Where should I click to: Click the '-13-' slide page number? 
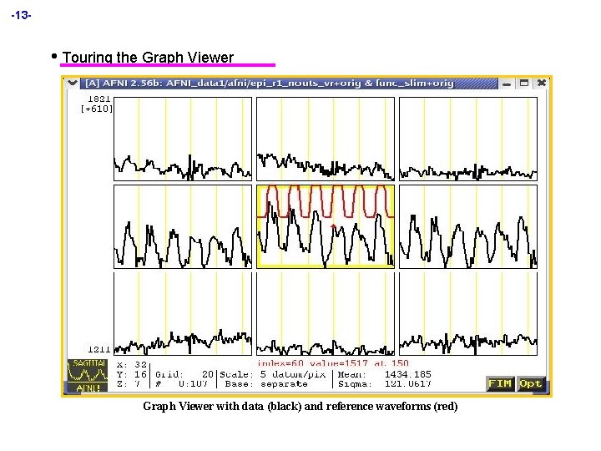point(21,15)
